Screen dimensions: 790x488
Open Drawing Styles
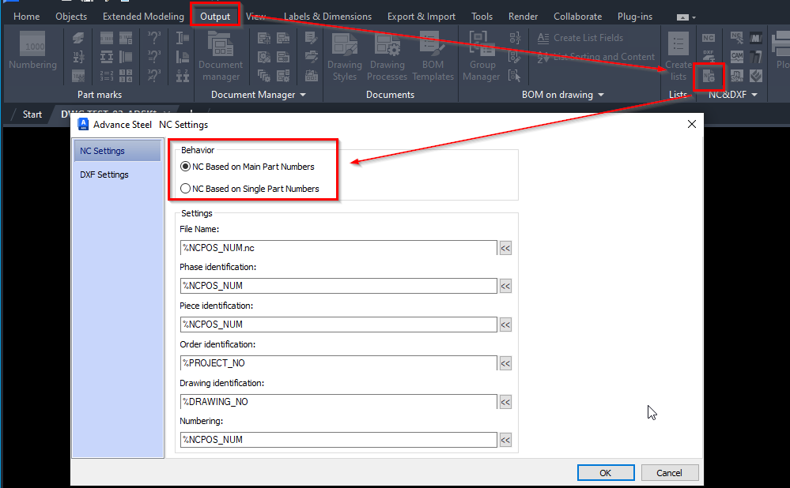(344, 55)
